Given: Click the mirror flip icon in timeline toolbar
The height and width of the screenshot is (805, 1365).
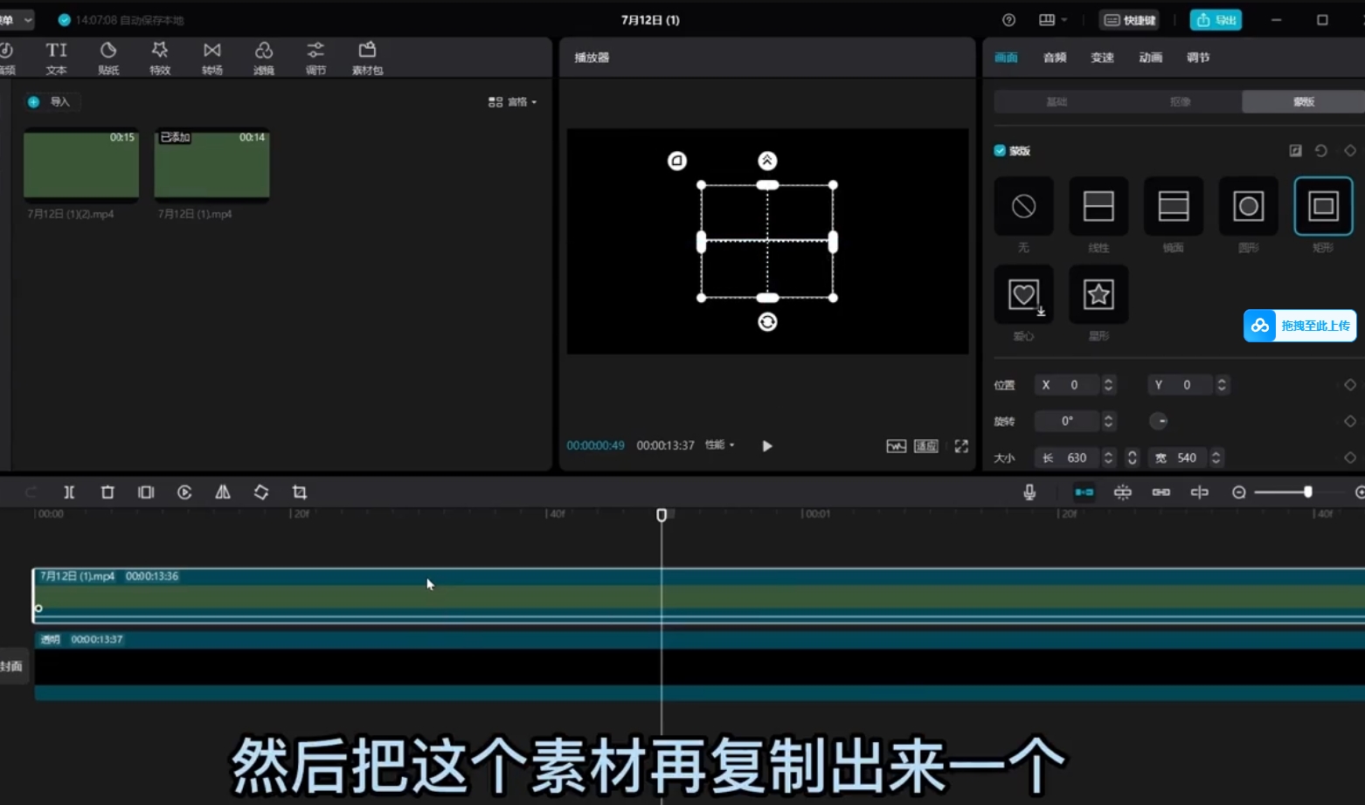Looking at the screenshot, I should (223, 492).
